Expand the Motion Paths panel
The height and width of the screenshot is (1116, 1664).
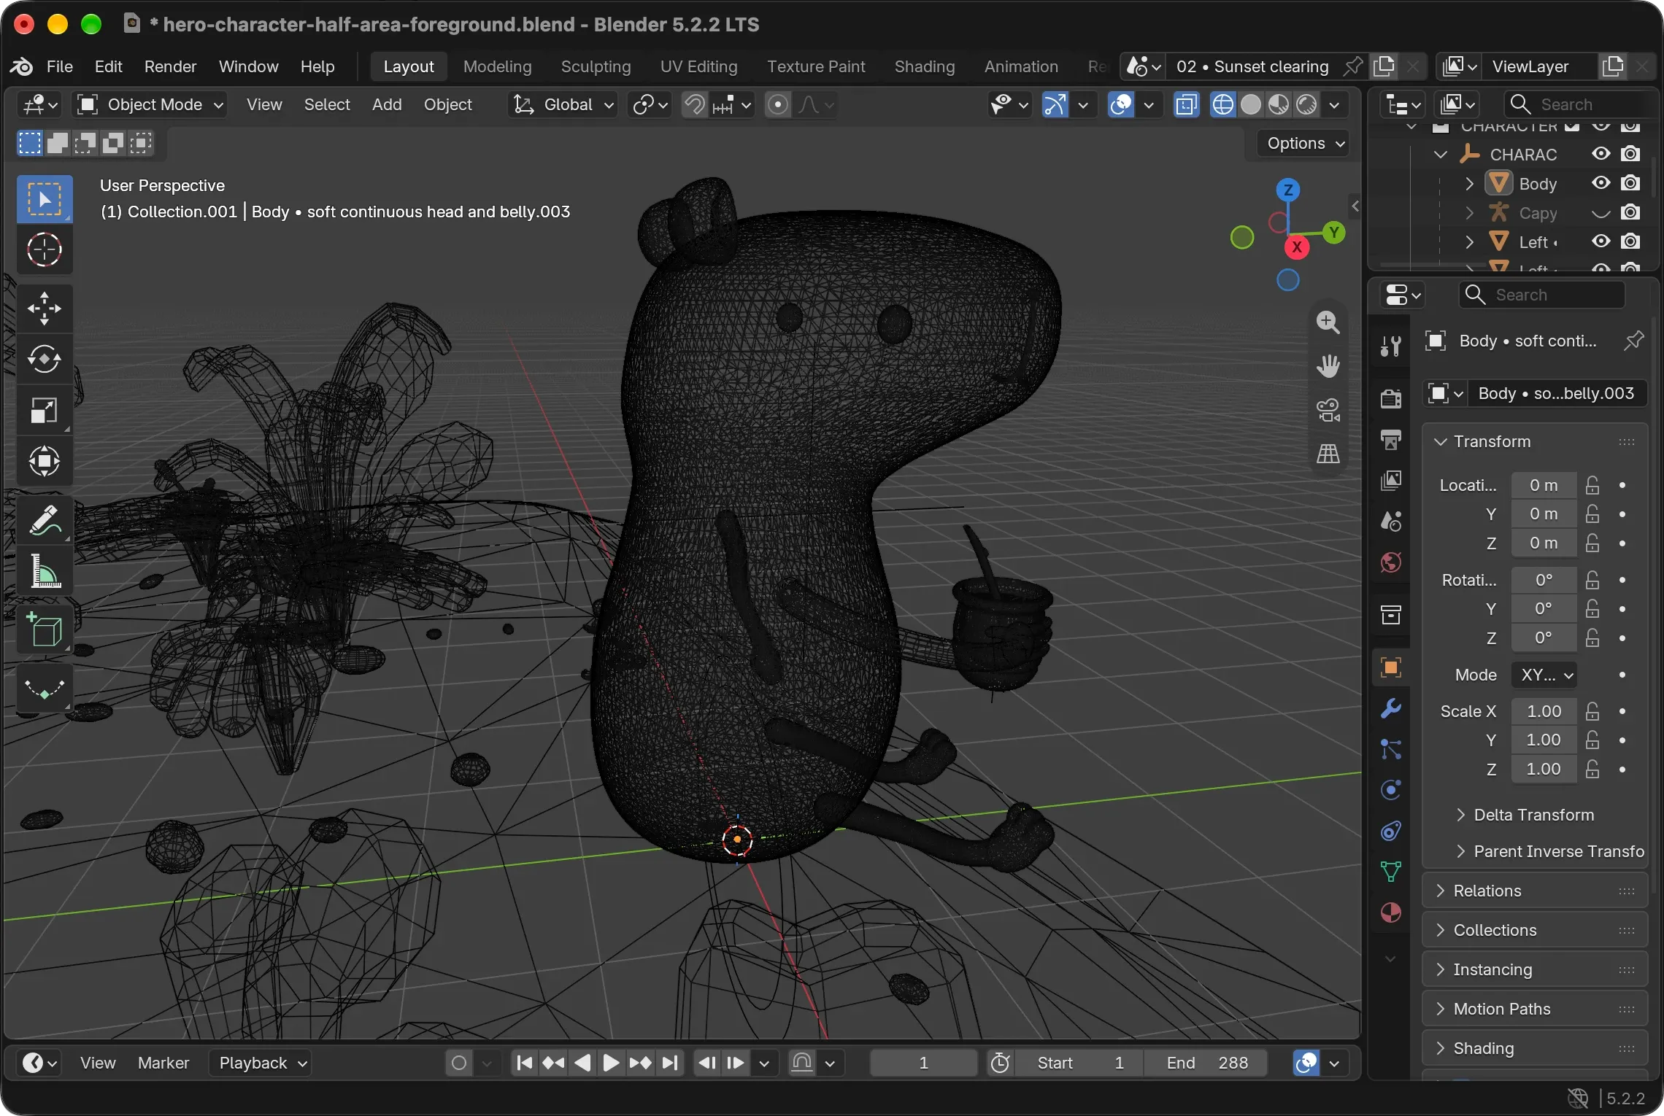coord(1536,1009)
